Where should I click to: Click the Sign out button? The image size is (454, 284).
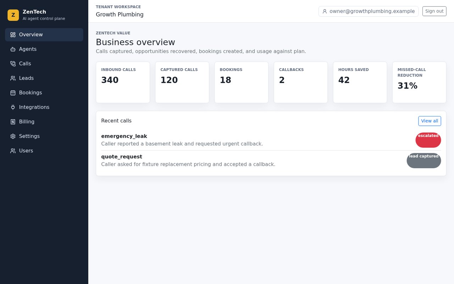[x=434, y=11]
